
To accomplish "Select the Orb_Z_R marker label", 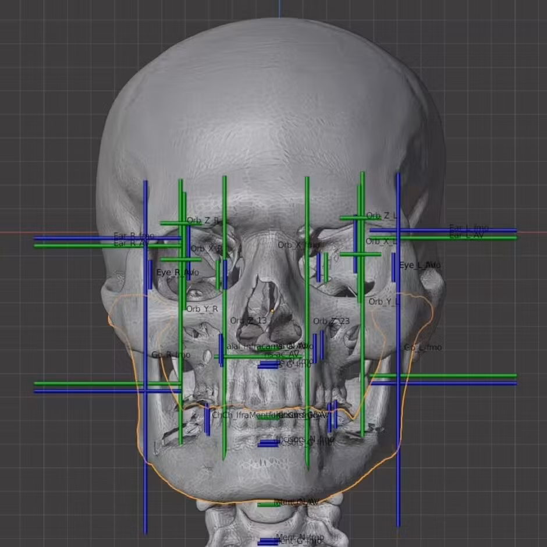I will pos(203,221).
